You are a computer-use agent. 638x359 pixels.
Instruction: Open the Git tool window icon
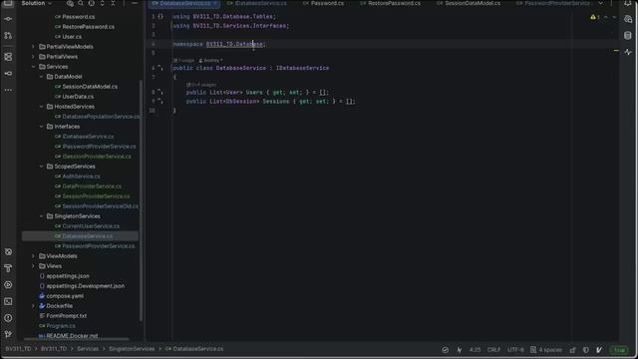tap(8, 334)
